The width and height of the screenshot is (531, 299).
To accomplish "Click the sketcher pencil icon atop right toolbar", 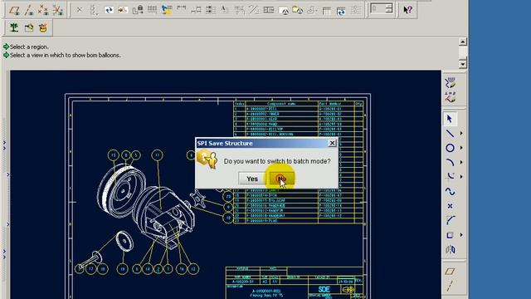I will coord(450,83).
